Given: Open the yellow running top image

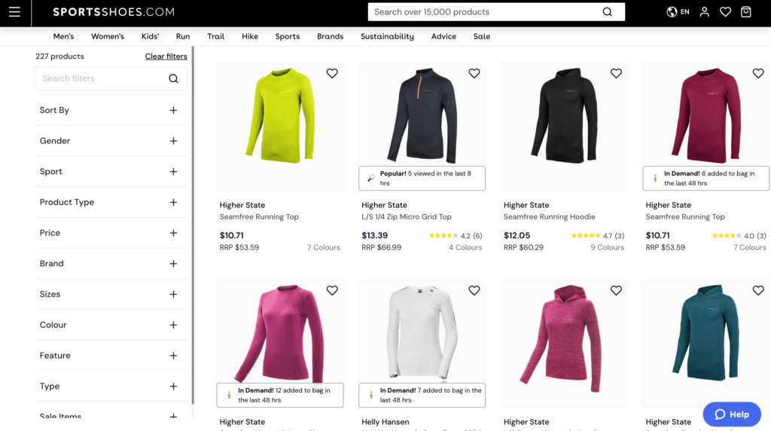Looking at the screenshot, I should tap(280, 126).
